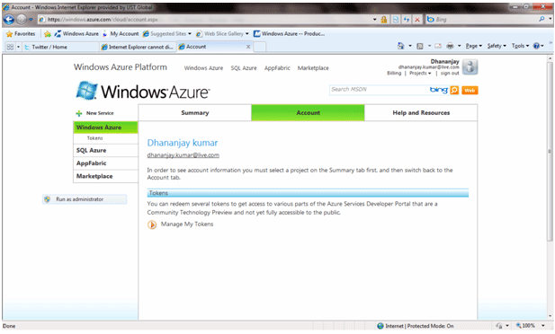
Task: Close the Account browser tab
Action: 248,47
